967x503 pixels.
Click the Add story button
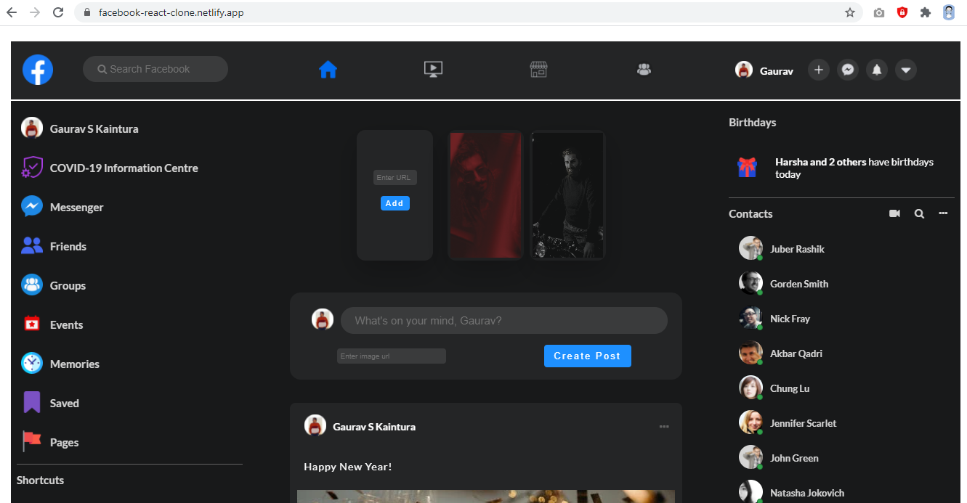(395, 203)
